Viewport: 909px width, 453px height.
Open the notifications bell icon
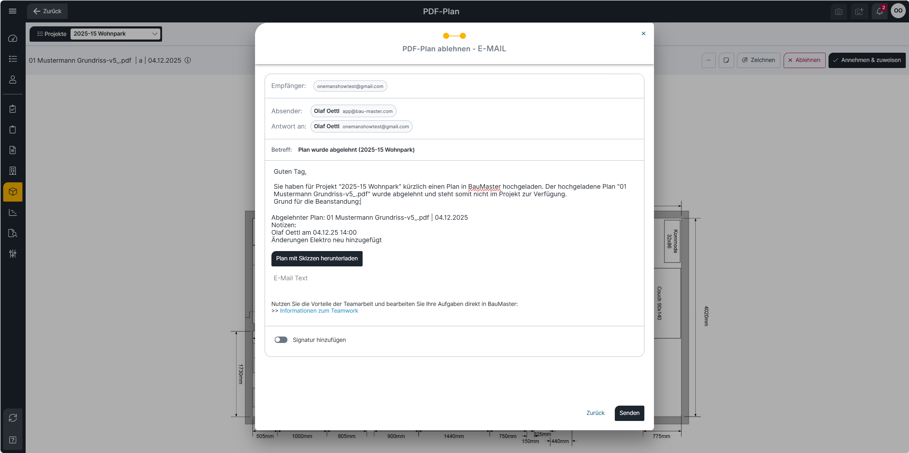(879, 11)
